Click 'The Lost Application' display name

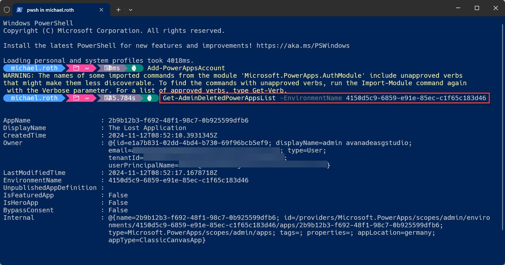tap(147, 128)
